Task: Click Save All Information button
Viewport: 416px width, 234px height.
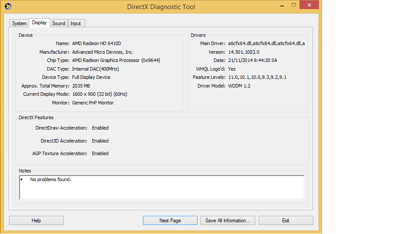Action: [227, 221]
